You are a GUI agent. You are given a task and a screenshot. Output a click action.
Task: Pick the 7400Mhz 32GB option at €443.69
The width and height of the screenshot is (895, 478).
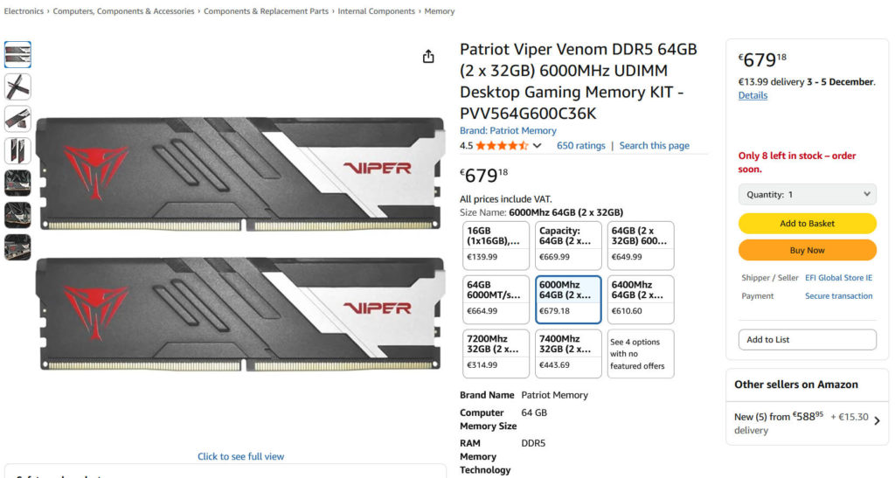click(567, 352)
